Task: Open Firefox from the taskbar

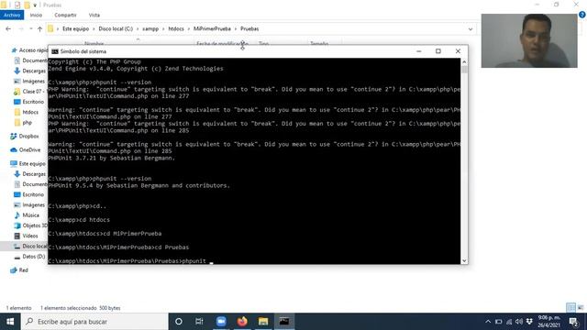Action: pyautogui.click(x=242, y=322)
